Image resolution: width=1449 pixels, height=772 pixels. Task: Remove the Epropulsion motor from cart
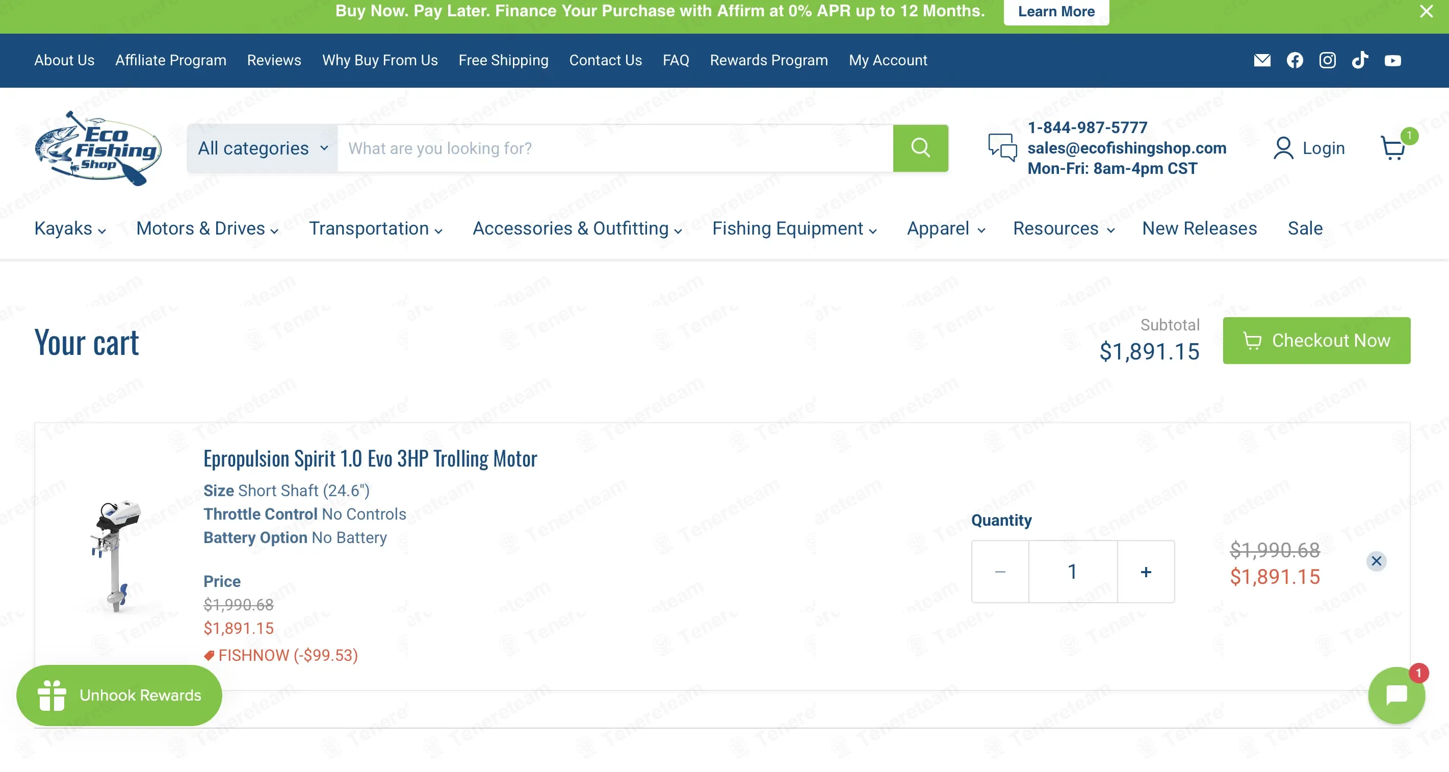tap(1376, 561)
